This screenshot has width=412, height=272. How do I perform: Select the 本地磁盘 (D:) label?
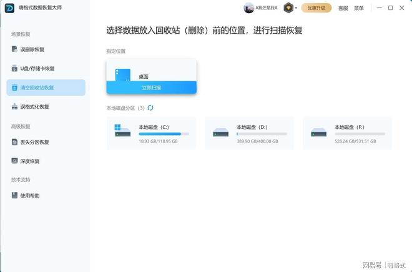(252, 127)
